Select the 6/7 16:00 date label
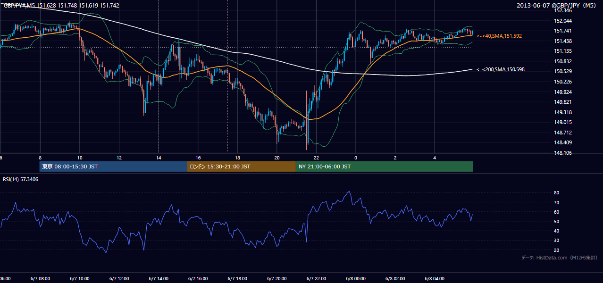This screenshot has height=283, width=603. tap(198, 279)
